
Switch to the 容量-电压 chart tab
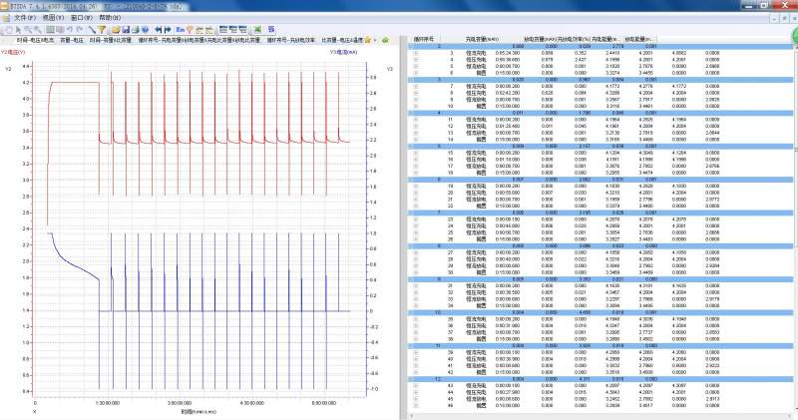click(70, 40)
